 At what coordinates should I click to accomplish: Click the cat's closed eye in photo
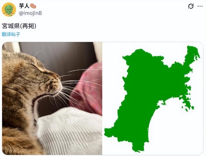pyautogui.click(x=35, y=67)
